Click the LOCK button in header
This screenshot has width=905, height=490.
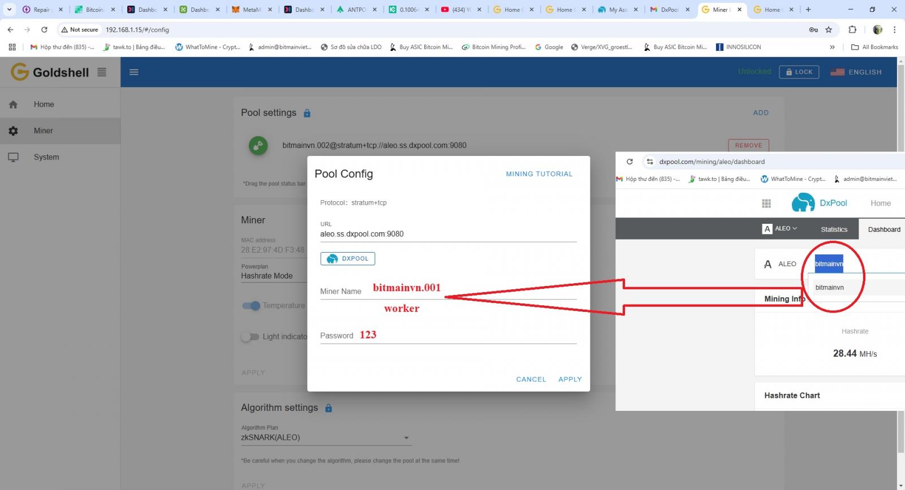click(x=799, y=72)
